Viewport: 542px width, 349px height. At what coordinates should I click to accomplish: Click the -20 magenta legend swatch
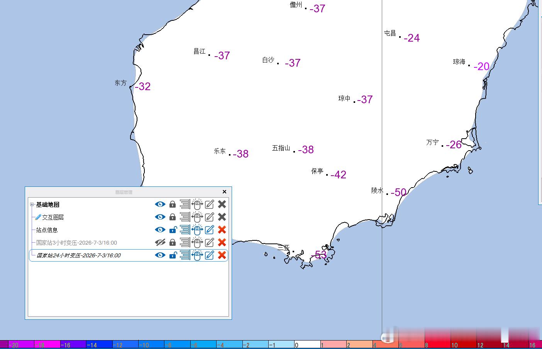tap(17, 345)
